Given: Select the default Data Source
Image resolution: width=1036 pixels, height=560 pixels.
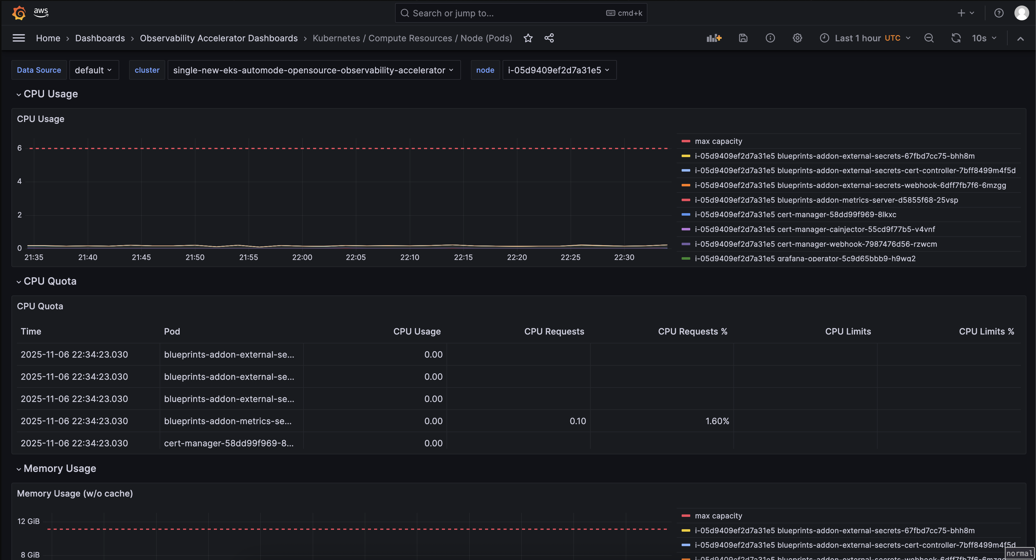Looking at the screenshot, I should (x=93, y=70).
